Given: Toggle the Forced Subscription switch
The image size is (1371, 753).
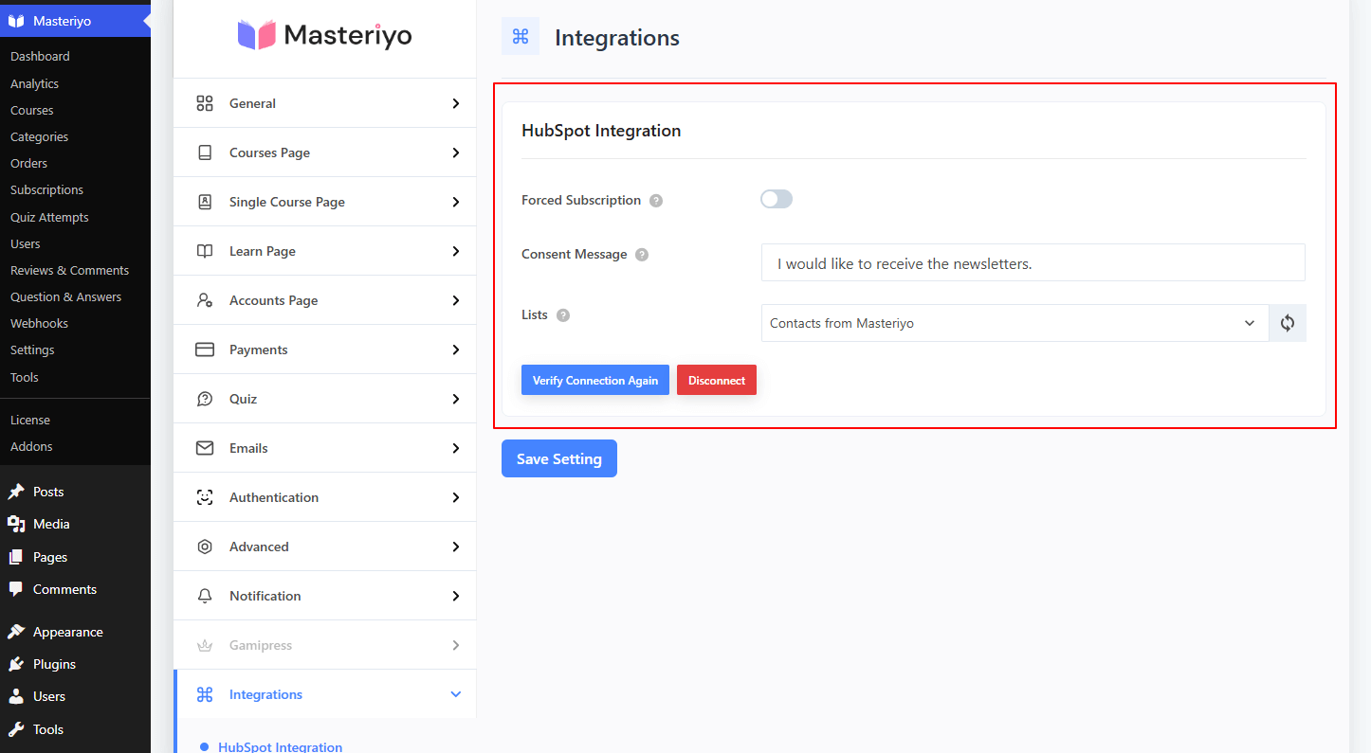Looking at the screenshot, I should (777, 199).
